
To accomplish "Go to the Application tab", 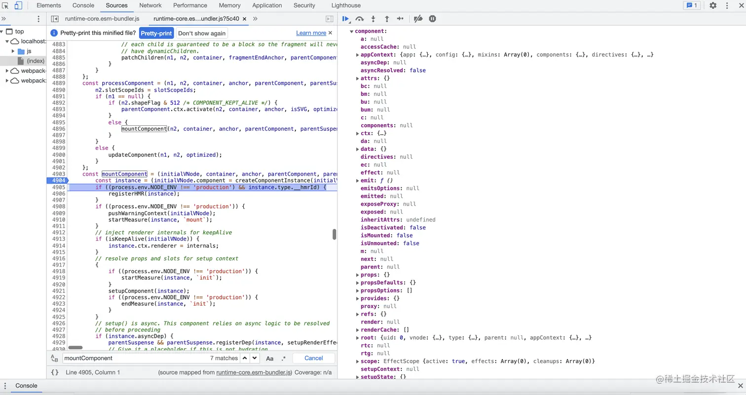I will pyautogui.click(x=267, y=5).
